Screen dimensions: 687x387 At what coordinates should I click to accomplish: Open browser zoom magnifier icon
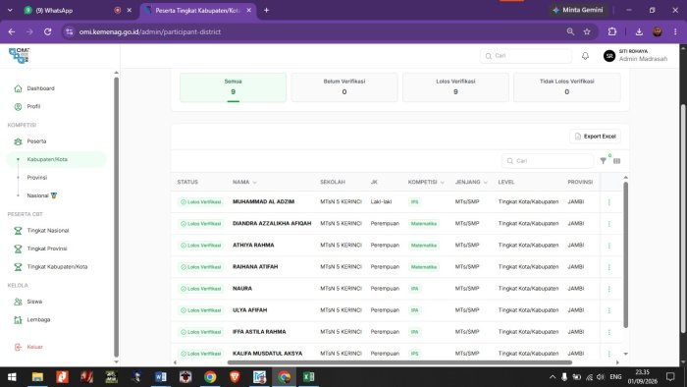(570, 31)
